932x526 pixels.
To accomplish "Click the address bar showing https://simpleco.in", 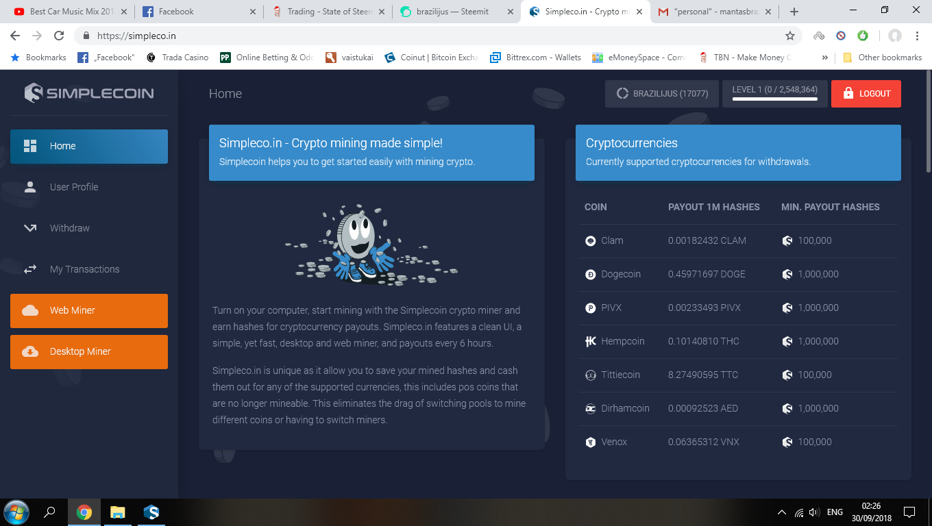I will pos(439,36).
